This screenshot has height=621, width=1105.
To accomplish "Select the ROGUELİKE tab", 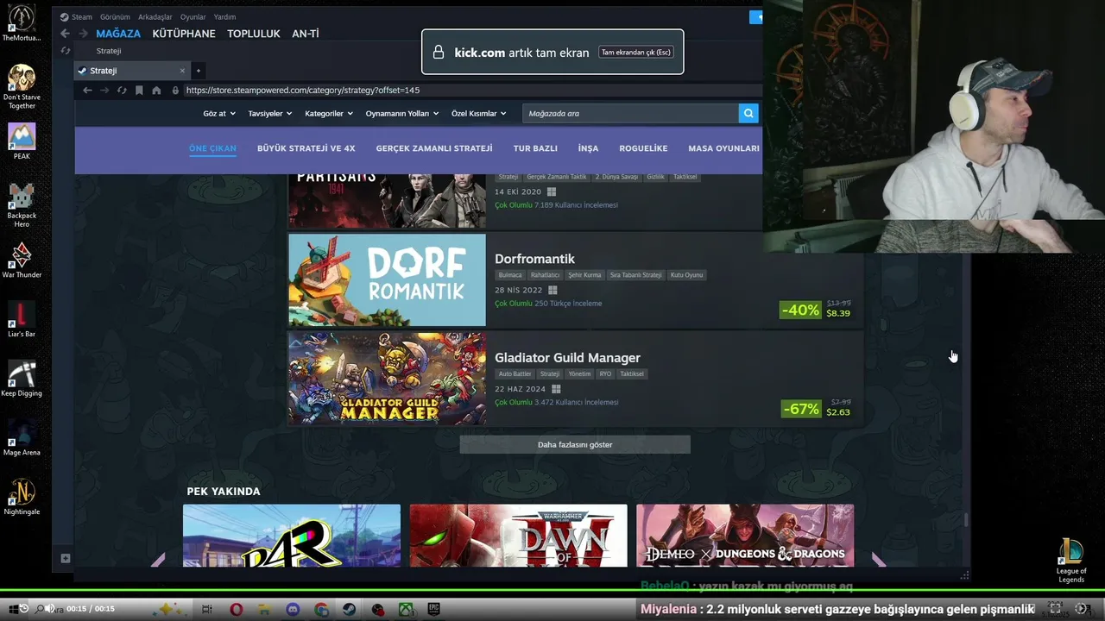I will click(x=643, y=148).
